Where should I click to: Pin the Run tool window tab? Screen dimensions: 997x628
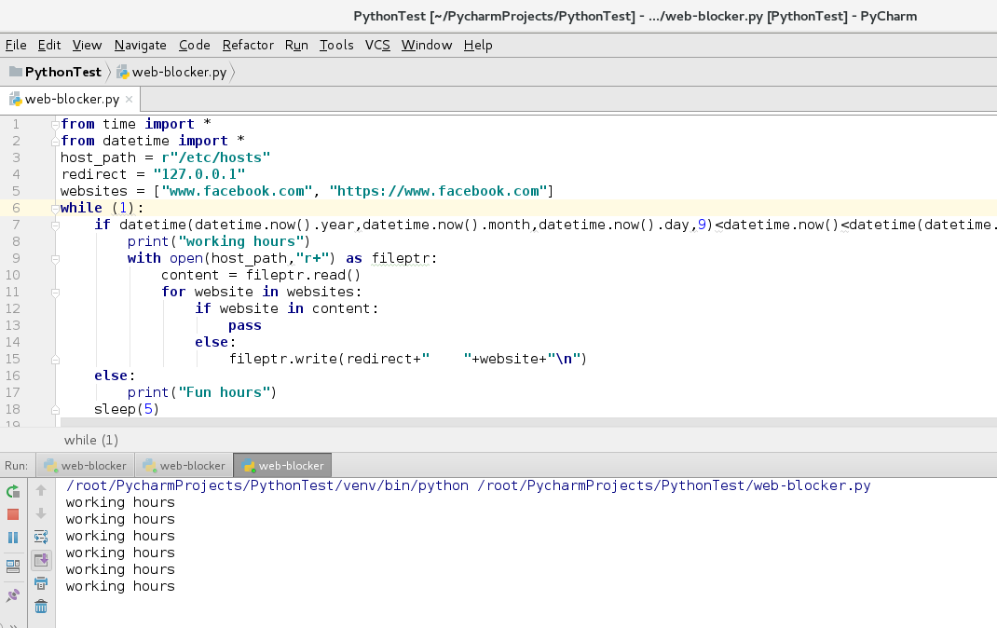[13, 594]
